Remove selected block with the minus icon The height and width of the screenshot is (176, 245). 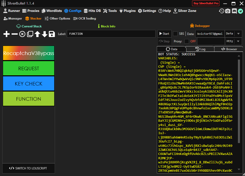pyautogui.click(x=15, y=34)
